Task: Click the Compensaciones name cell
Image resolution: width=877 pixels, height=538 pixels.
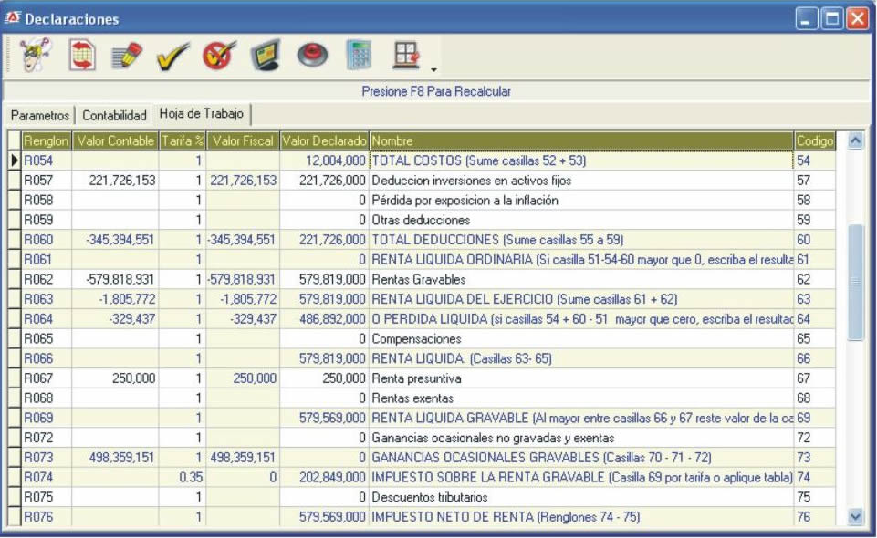Action: click(581, 338)
